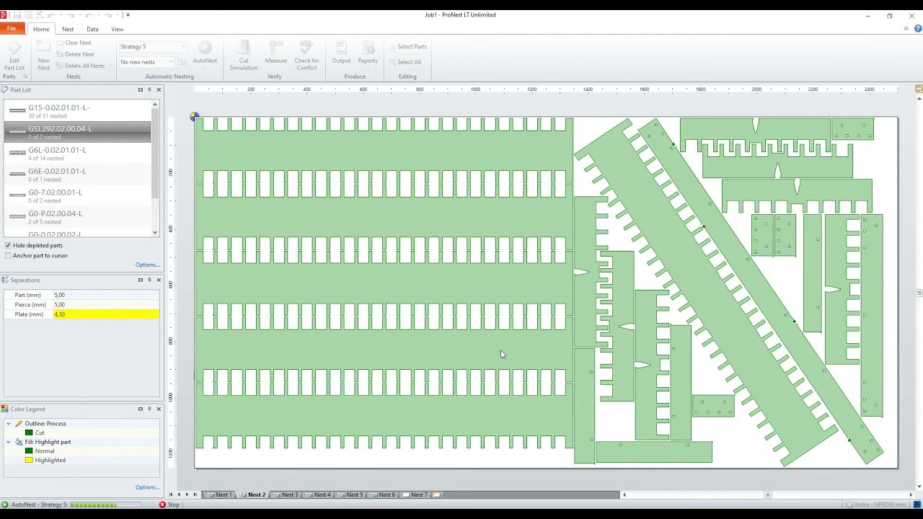
Task: Edit the Pierce (mm) separation value
Action: 105,305
